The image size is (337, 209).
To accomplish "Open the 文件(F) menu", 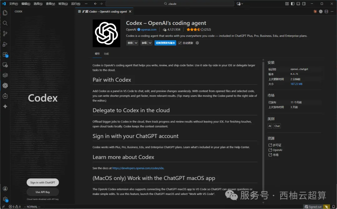I will [13, 4].
